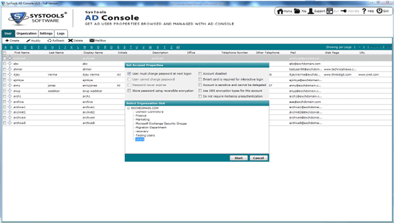394x223 pixels.
Task: Click Verma last name cell
Action: tap(53, 74)
